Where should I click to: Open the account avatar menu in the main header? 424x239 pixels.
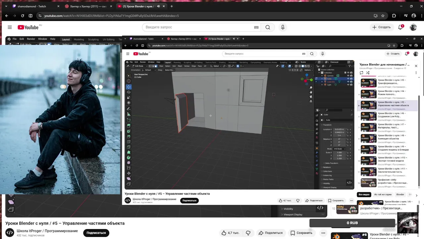(x=413, y=27)
